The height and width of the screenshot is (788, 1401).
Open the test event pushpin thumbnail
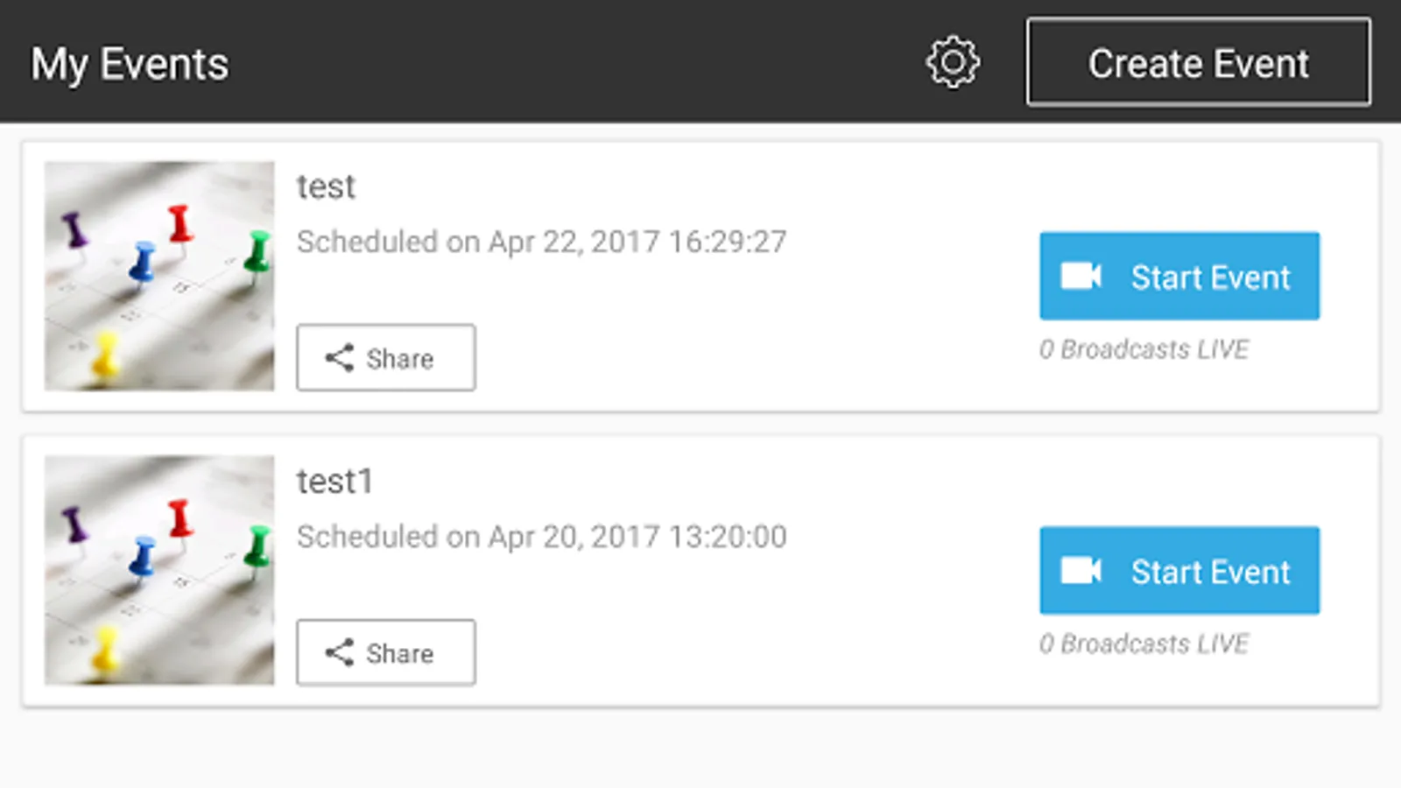coord(159,276)
